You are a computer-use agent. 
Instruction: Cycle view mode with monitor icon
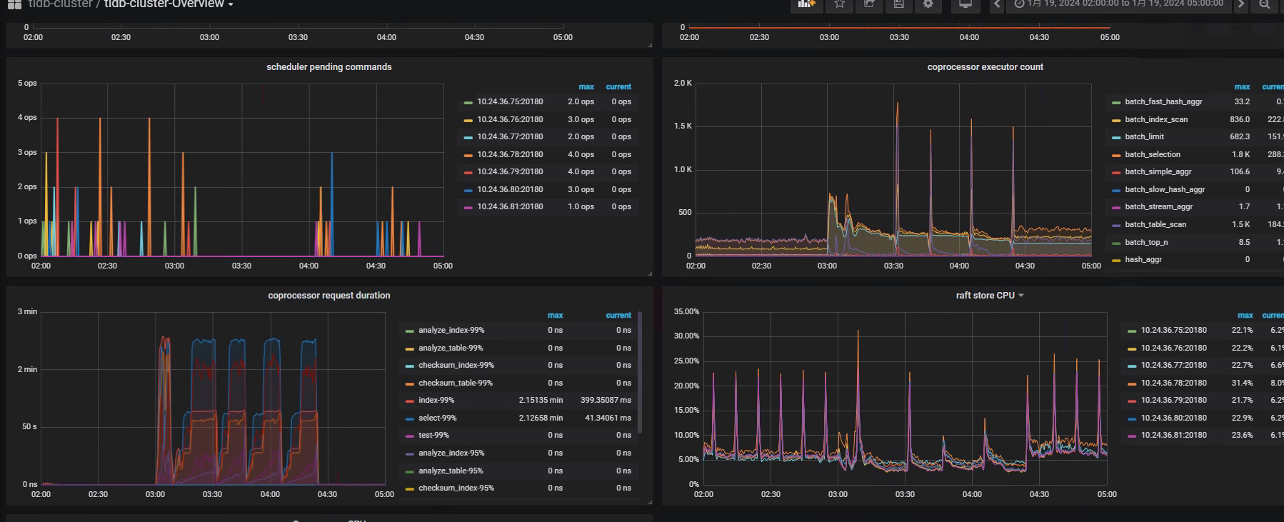965,4
